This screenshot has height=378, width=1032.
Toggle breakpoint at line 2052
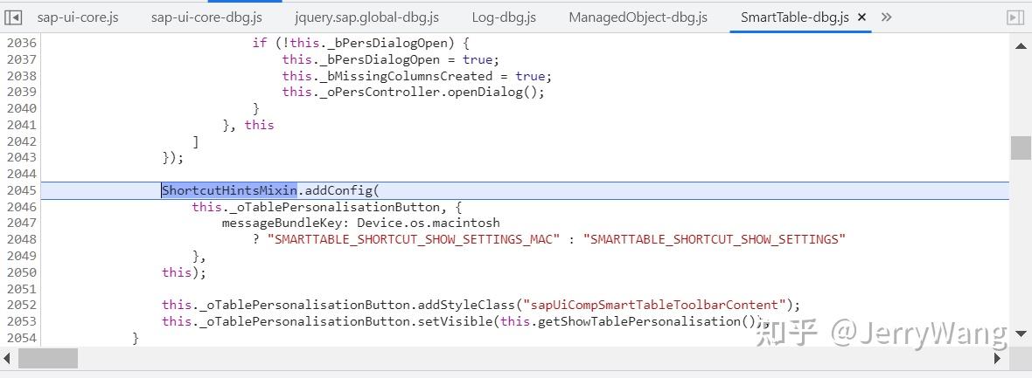[x=22, y=305]
